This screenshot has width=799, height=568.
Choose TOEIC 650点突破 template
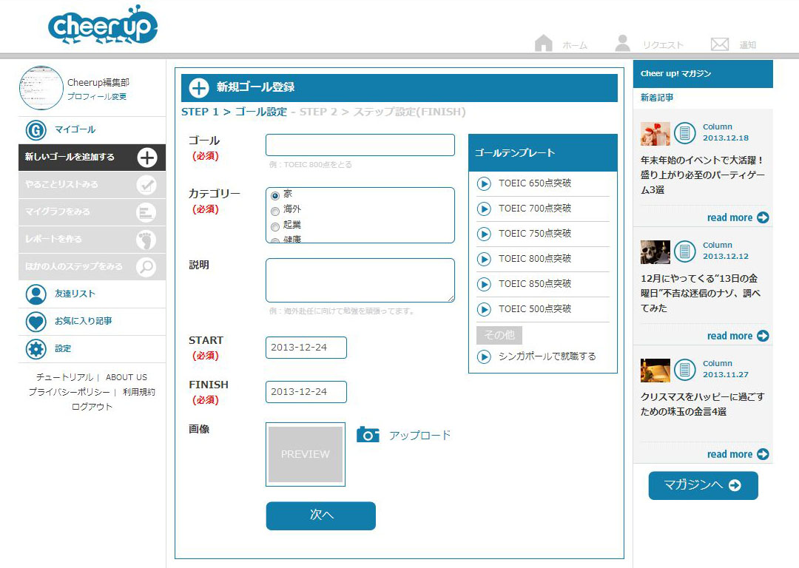pos(534,183)
